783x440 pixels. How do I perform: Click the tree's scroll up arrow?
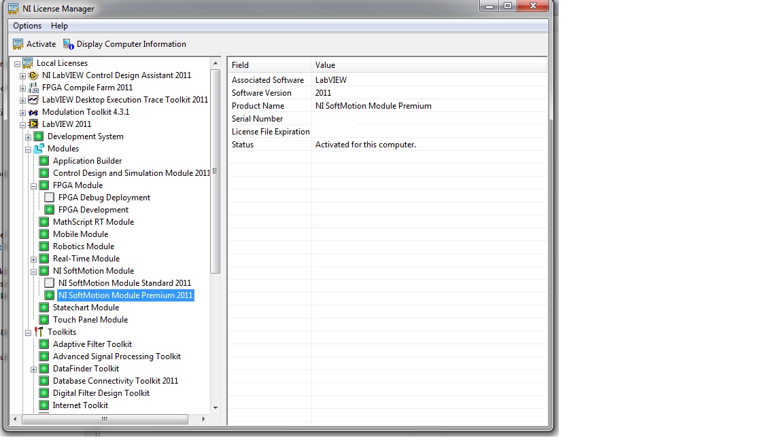pyautogui.click(x=215, y=63)
